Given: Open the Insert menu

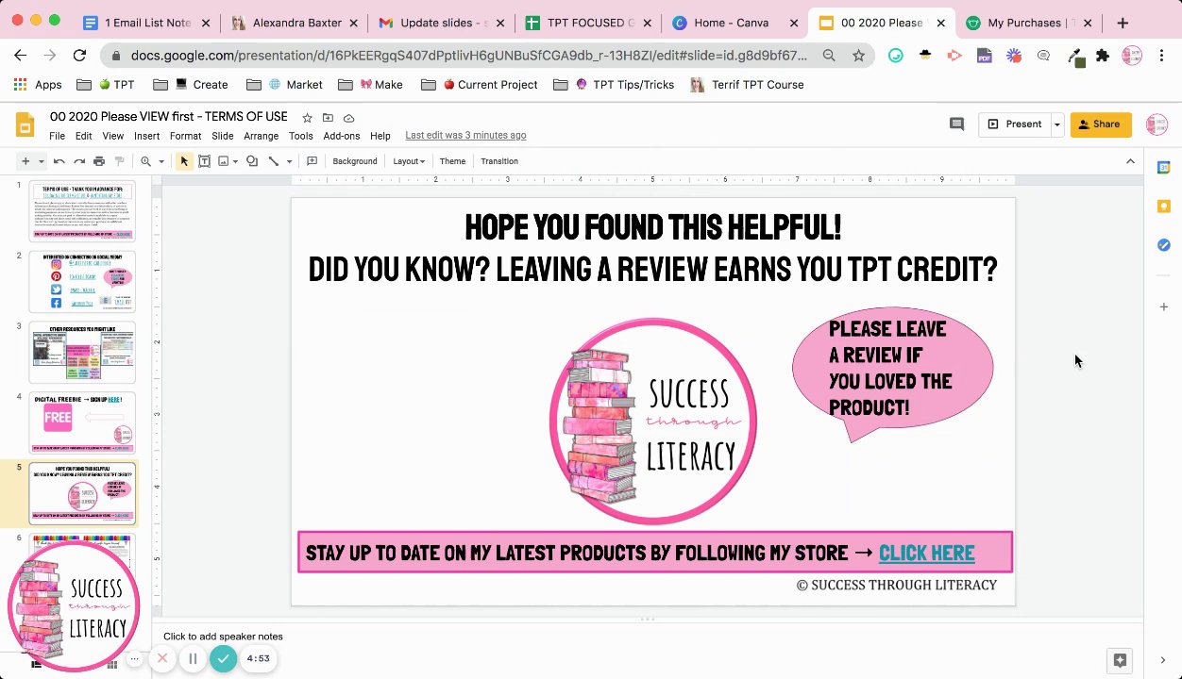Looking at the screenshot, I should tap(146, 136).
